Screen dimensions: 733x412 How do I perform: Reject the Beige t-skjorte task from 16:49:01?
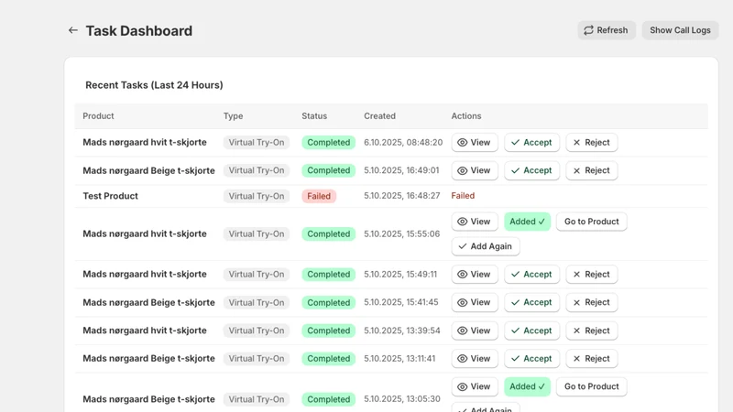pos(591,170)
